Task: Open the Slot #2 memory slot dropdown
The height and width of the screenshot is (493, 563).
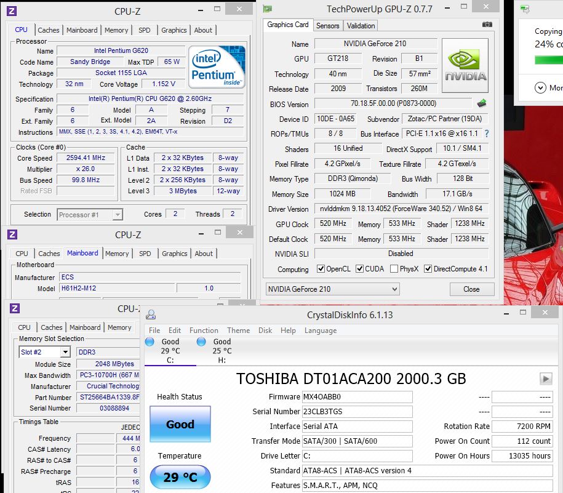Action: coord(45,352)
